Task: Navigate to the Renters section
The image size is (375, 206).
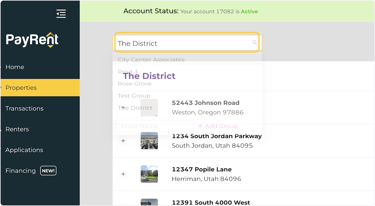Action: click(17, 129)
